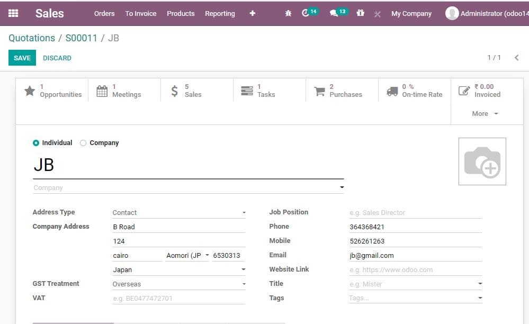Select the Company radio button
The image size is (529, 324).
[83, 142]
